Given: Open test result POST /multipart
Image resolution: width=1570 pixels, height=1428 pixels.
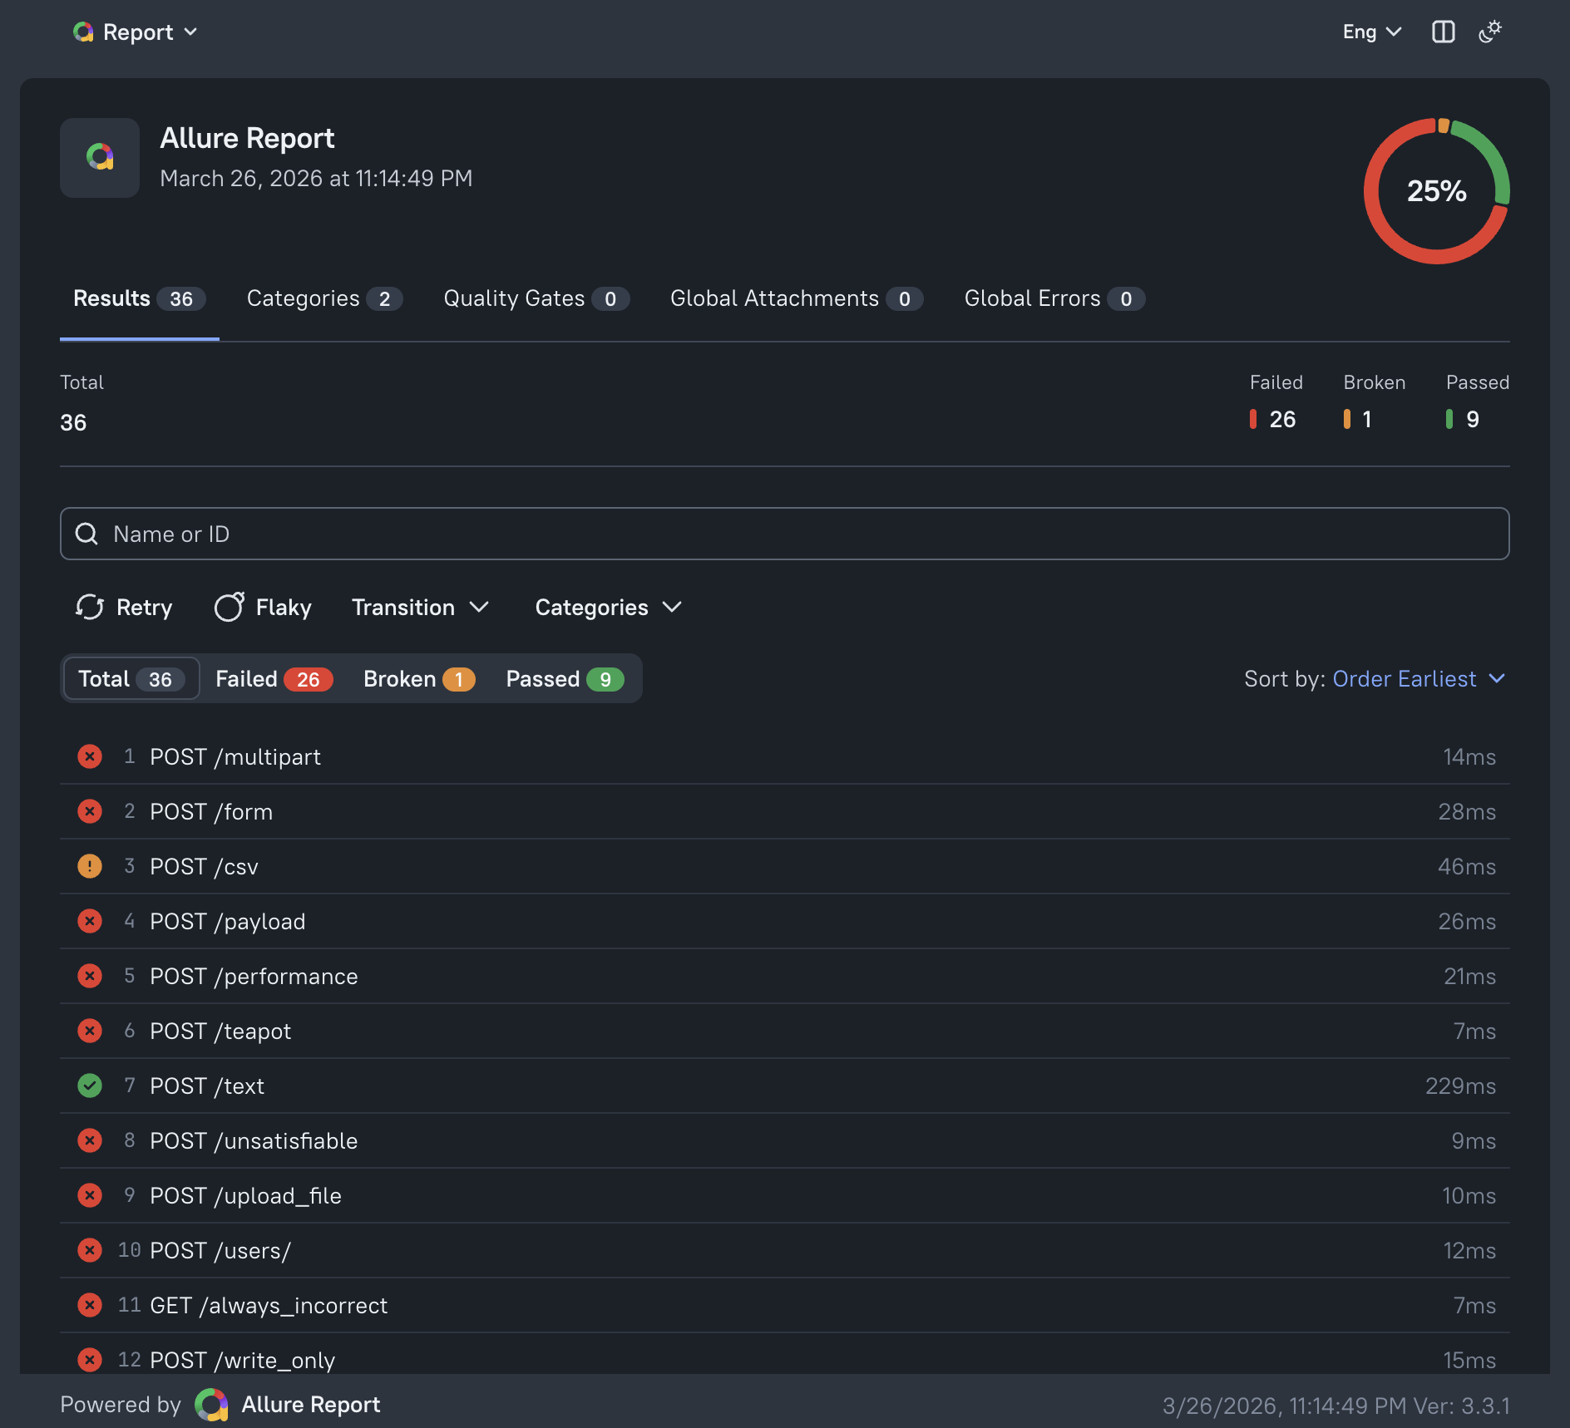Looking at the screenshot, I should [x=785, y=756].
